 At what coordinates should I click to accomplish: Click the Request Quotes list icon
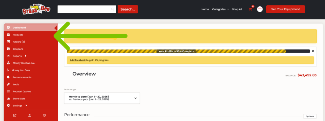(x=8, y=91)
